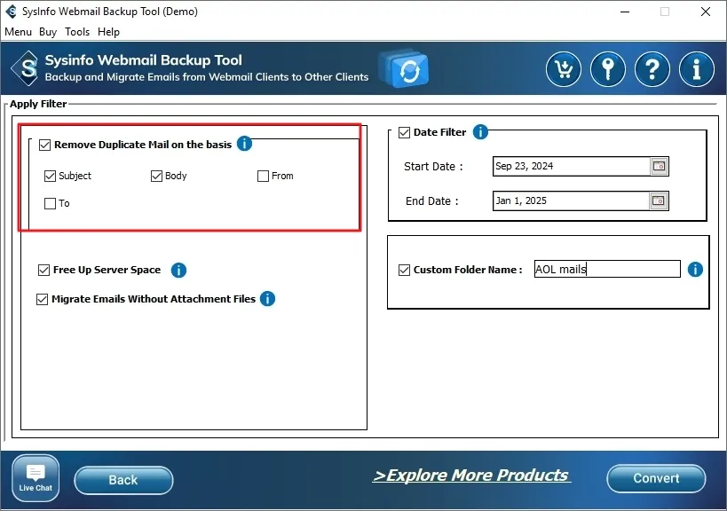Show info for Free Up Server Space
Viewport: 727px width, 511px height.
pyautogui.click(x=178, y=270)
